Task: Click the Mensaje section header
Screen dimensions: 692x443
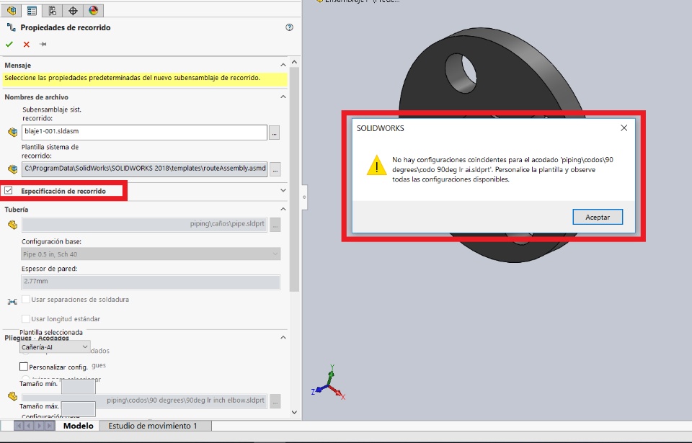Action: click(x=17, y=66)
